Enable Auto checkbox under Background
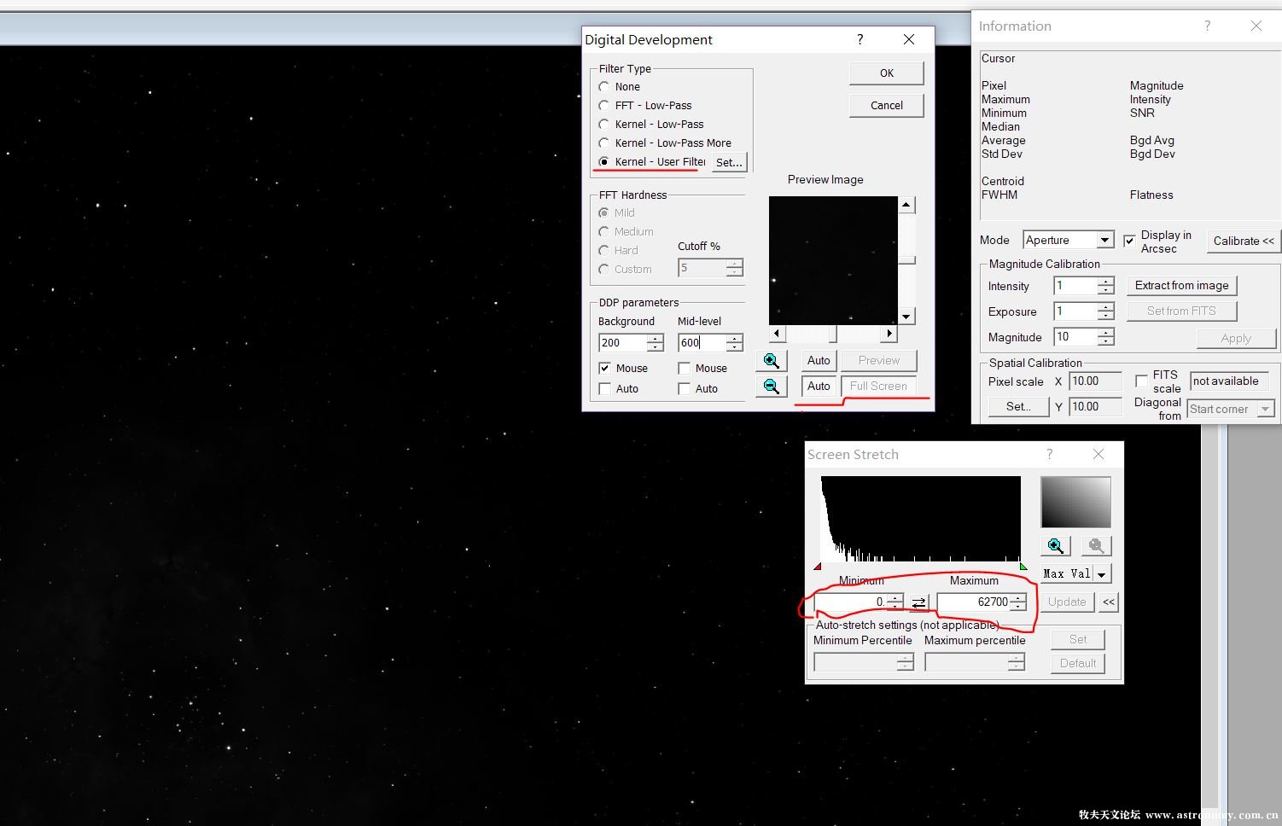The height and width of the screenshot is (826, 1282). pyautogui.click(x=605, y=389)
